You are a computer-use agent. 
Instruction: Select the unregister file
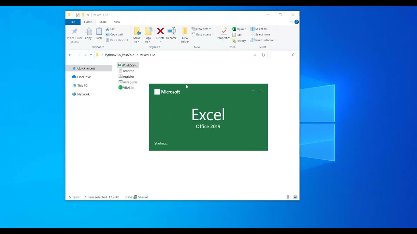coord(128,82)
